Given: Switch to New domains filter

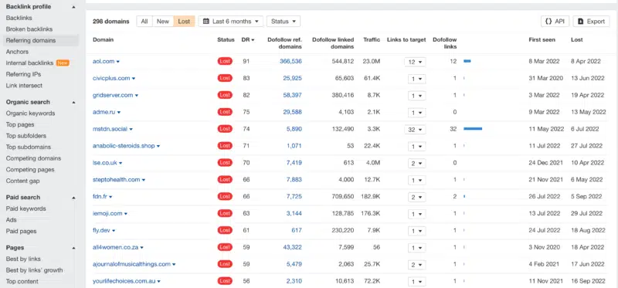Looking at the screenshot, I should pos(163,22).
